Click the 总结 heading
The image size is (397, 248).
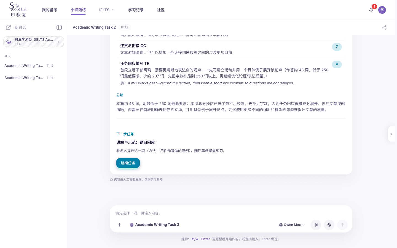120,95
